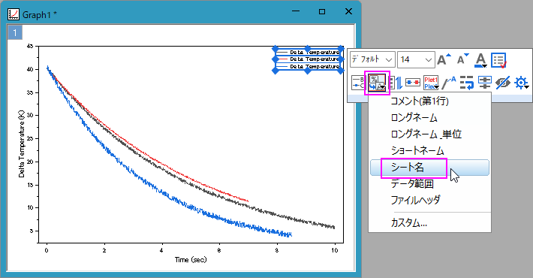Open the font color A dropdown
The width and height of the screenshot is (533, 278).
(480, 60)
